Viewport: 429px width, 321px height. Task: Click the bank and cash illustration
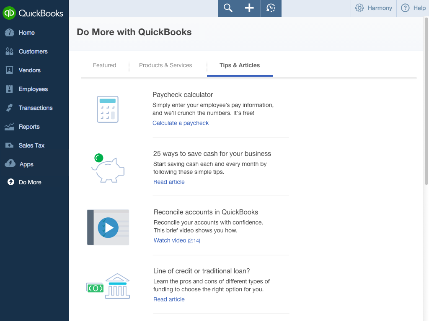pos(108,286)
